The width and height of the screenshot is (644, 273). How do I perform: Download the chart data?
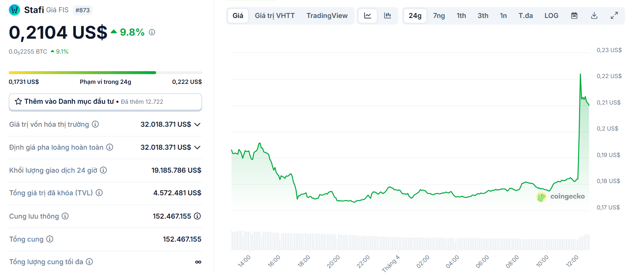pyautogui.click(x=594, y=16)
